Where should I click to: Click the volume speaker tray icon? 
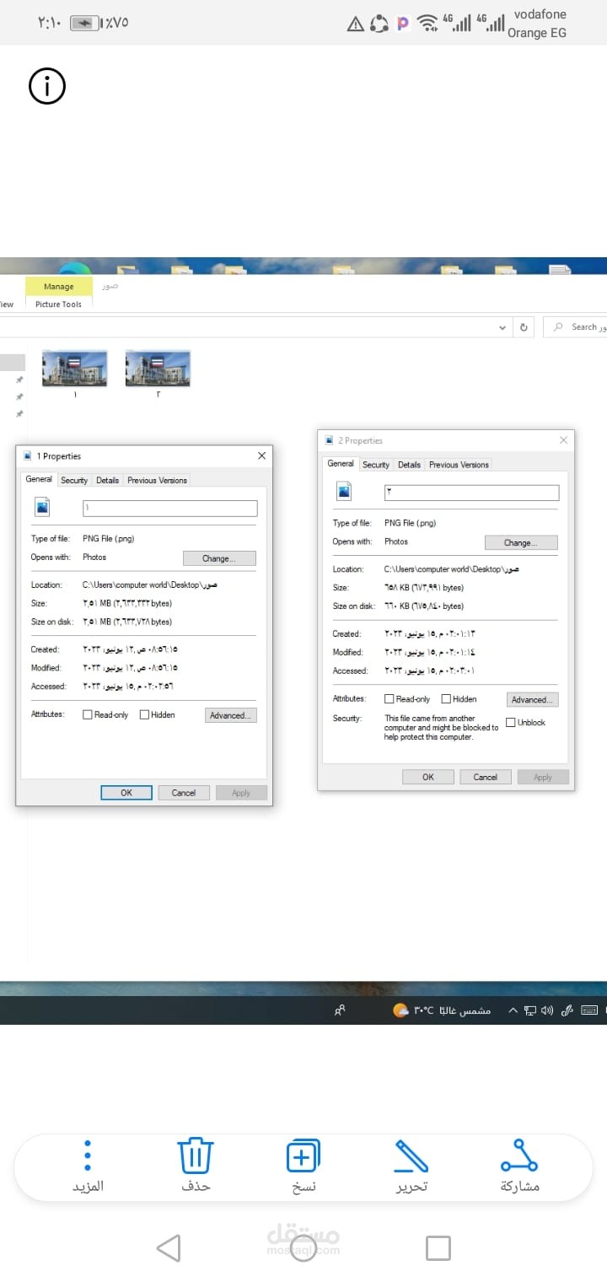(547, 1010)
